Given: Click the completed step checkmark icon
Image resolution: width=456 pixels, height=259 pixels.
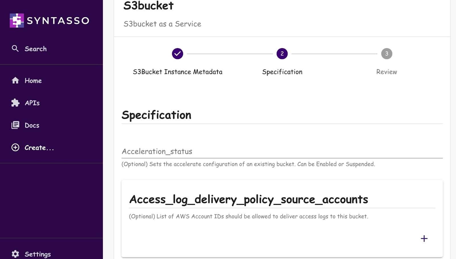Looking at the screenshot, I should [178, 53].
